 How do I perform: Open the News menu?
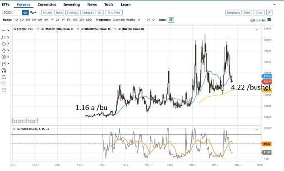click(92, 5)
